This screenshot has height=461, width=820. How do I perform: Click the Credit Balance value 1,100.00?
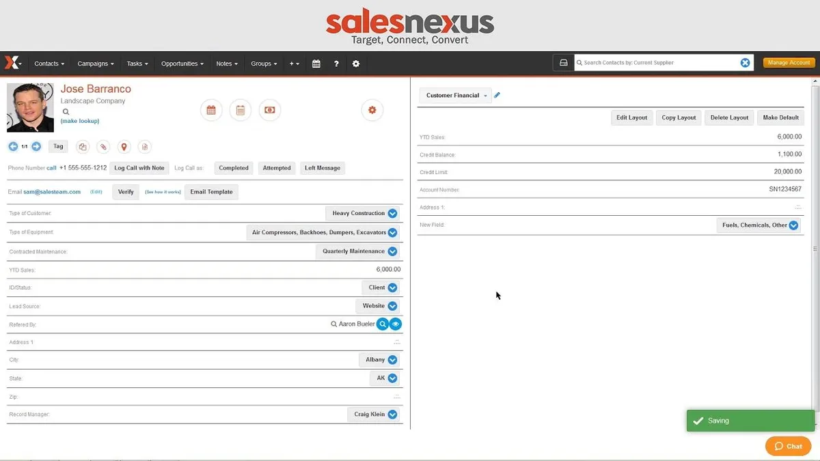tap(789, 154)
